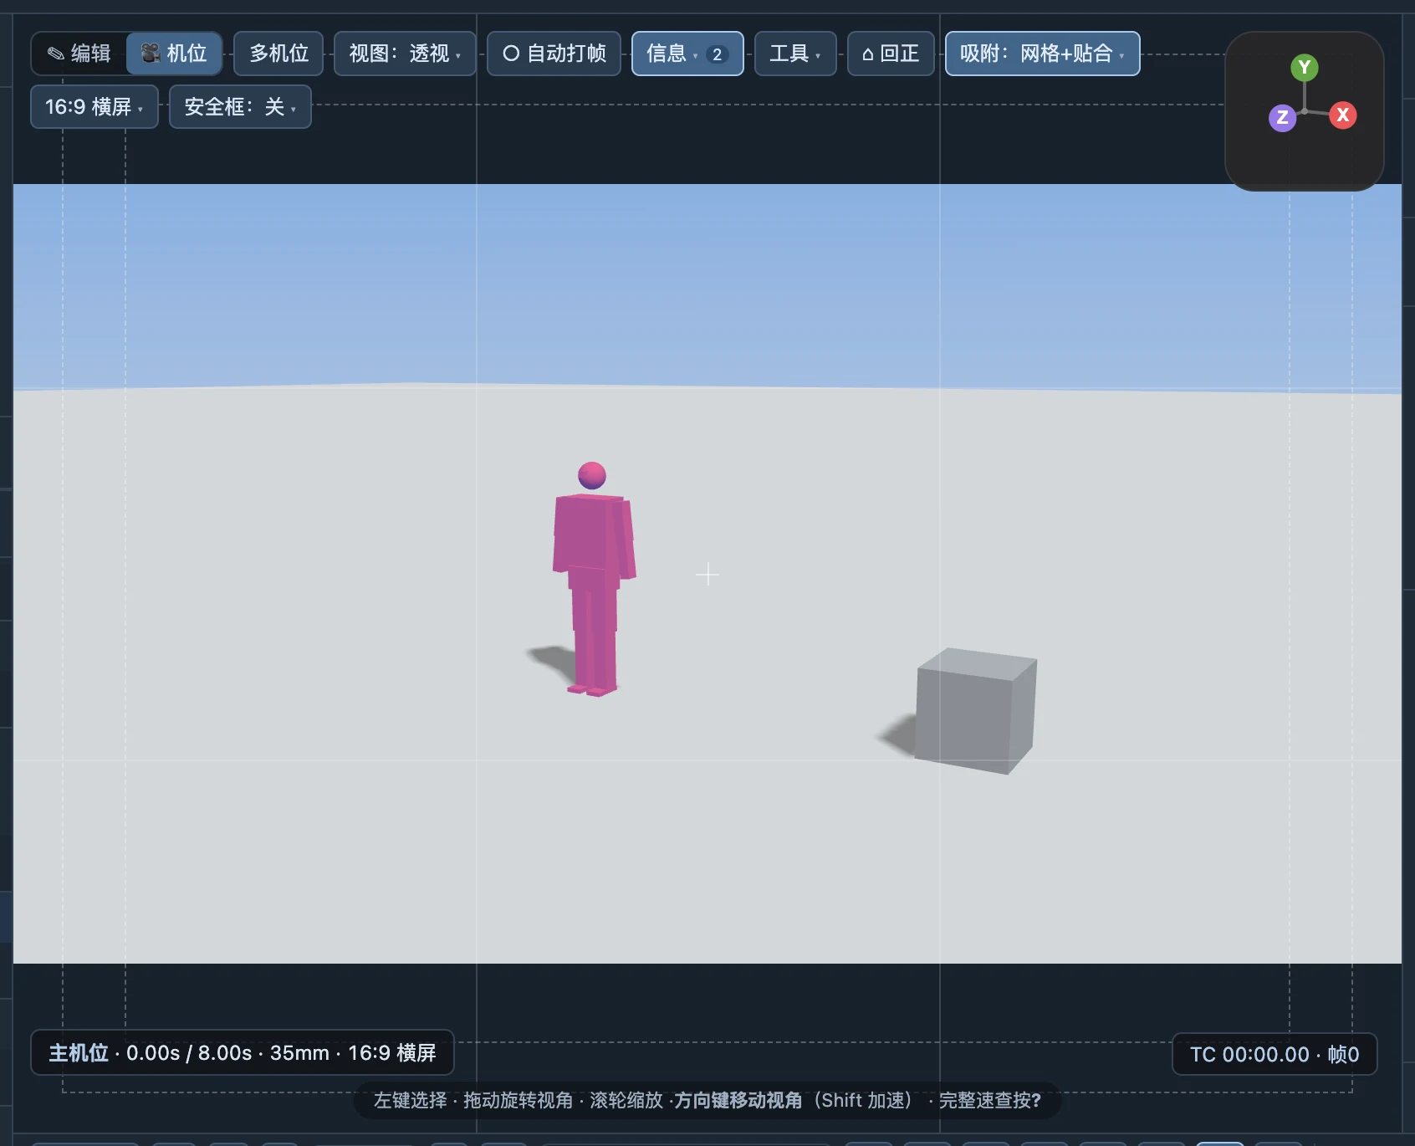Open the 视图: 透视 view dropdown
The image size is (1415, 1146).
click(x=405, y=54)
